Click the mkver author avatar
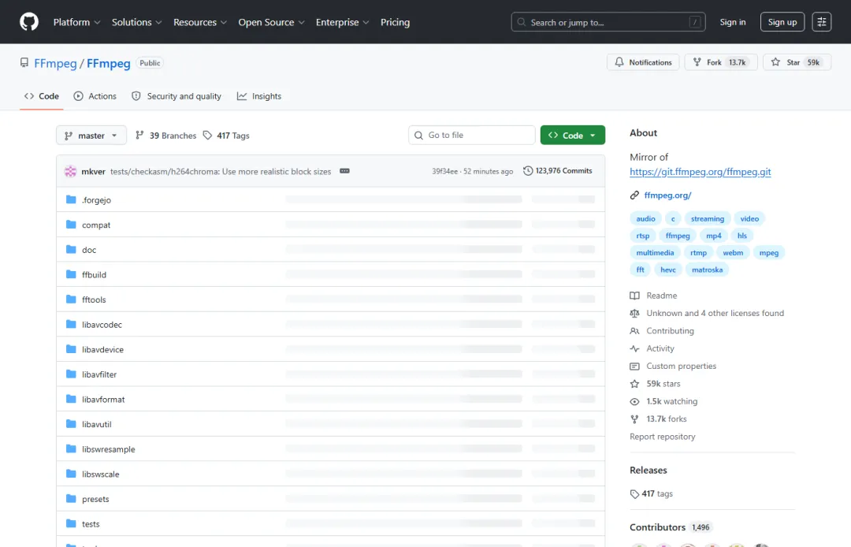Image resolution: width=851 pixels, height=547 pixels. pyautogui.click(x=71, y=172)
